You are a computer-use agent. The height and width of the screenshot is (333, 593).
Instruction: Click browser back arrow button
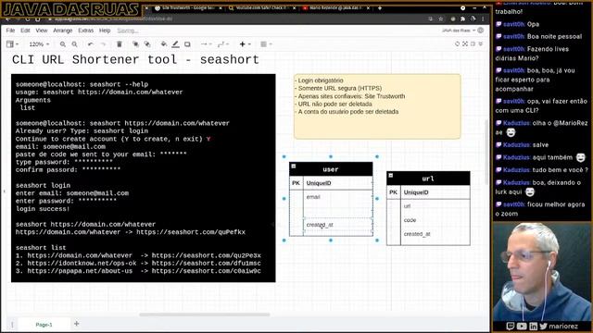coord(8,18)
